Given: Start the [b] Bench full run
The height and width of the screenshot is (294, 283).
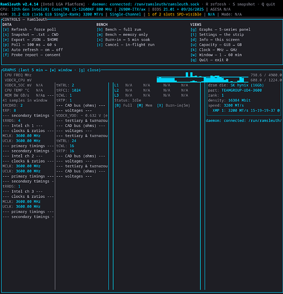Looking at the screenshot, I should click(119, 29).
